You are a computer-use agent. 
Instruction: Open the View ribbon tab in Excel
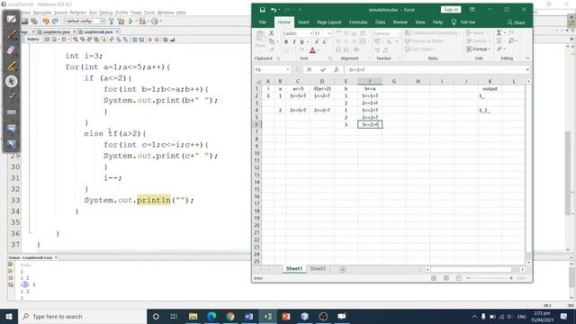(x=420, y=22)
